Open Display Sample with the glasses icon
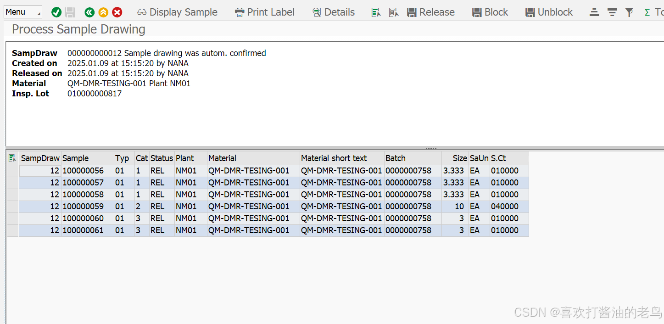 [x=177, y=12]
